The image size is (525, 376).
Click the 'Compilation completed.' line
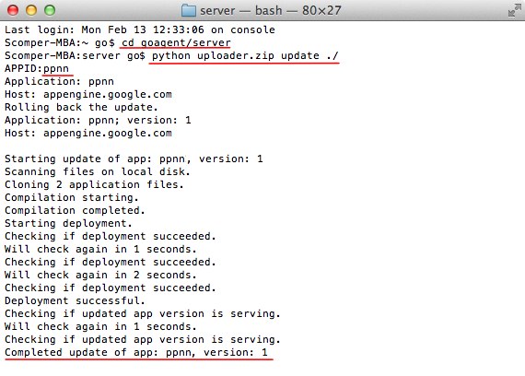point(75,210)
